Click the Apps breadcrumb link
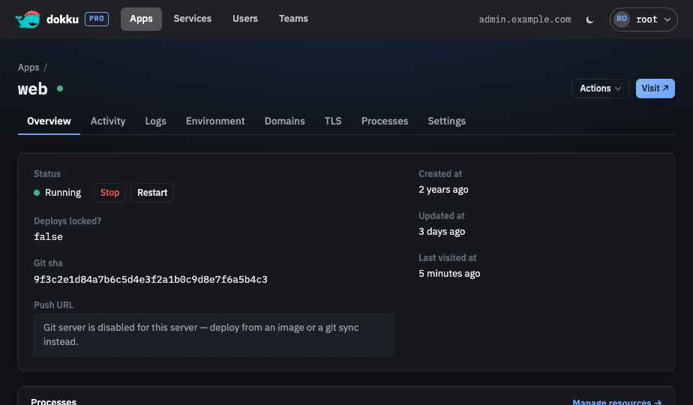 point(28,67)
